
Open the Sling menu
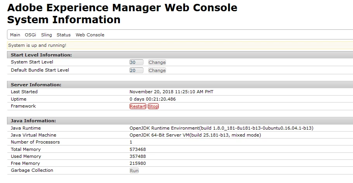click(x=46, y=35)
